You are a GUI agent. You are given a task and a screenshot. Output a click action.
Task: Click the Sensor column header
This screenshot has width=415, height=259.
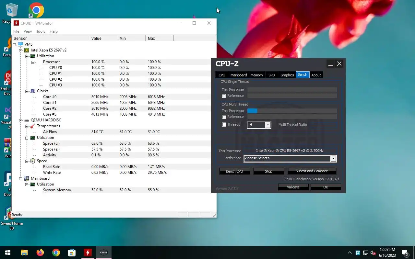[50, 38]
